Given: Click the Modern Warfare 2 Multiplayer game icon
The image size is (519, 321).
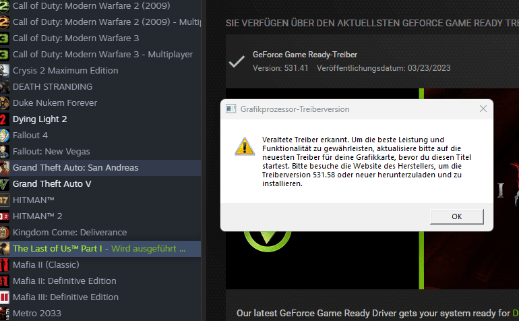Looking at the screenshot, I should (x=4, y=22).
